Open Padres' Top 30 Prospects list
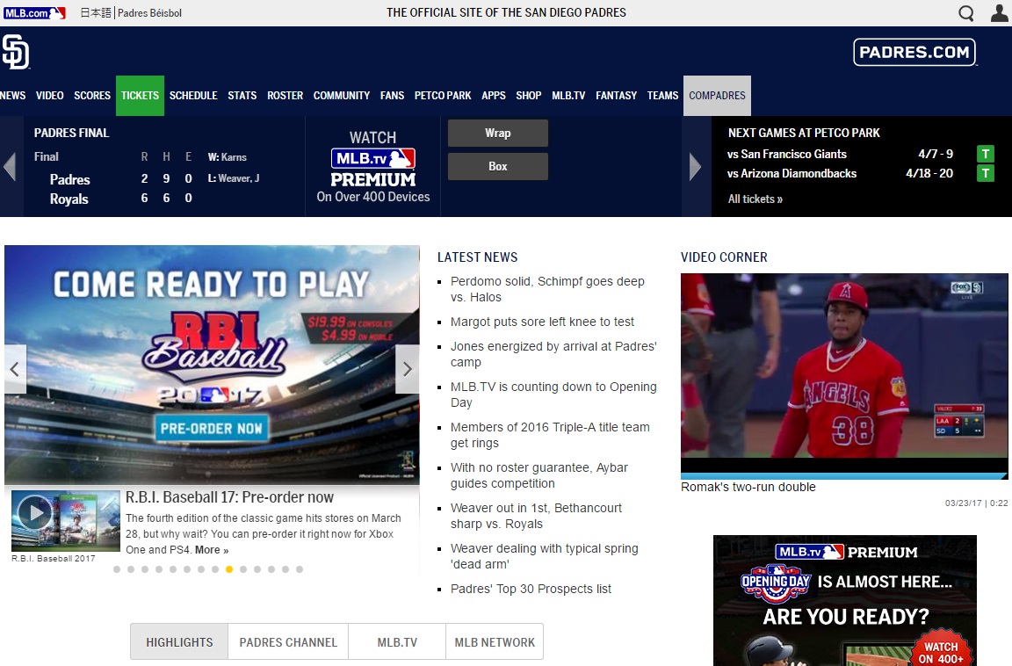1012x666 pixels. [x=531, y=590]
